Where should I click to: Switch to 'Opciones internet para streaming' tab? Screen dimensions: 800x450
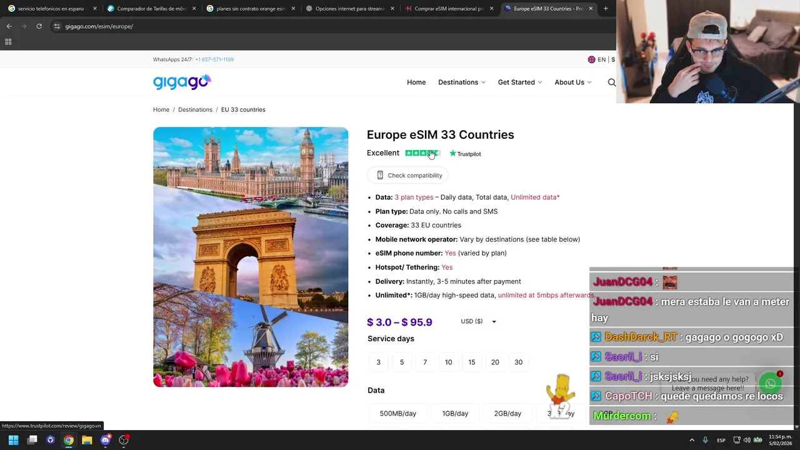(350, 9)
